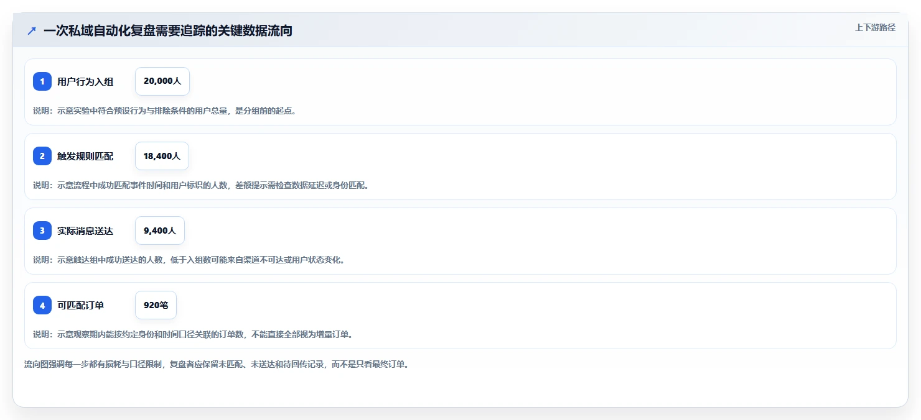Click the 用户行为入组 step label
The height and width of the screenshot is (420, 921).
[85, 81]
